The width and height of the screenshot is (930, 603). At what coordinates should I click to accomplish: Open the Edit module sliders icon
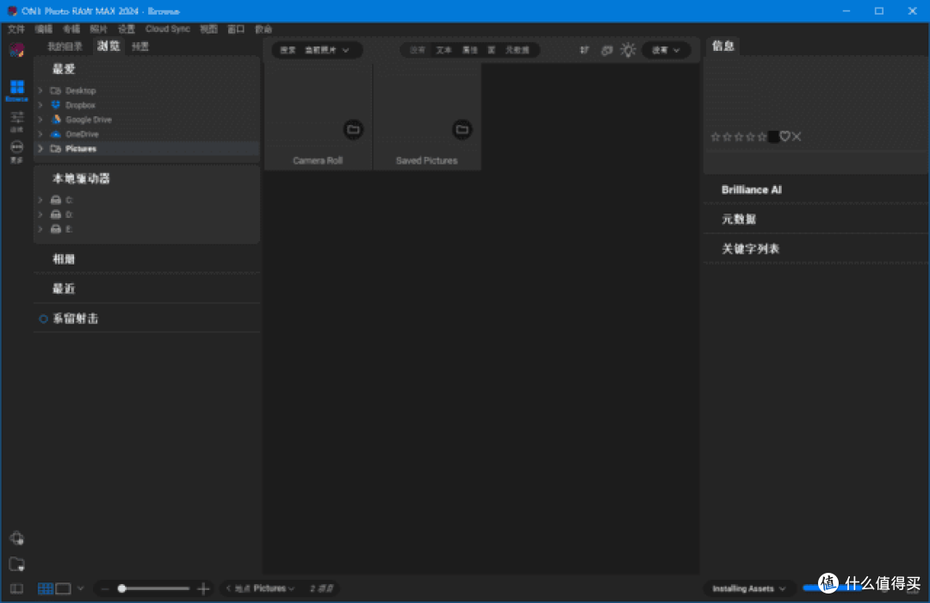click(x=16, y=121)
